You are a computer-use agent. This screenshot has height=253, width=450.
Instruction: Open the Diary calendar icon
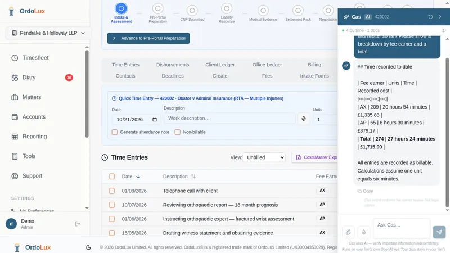(15, 78)
